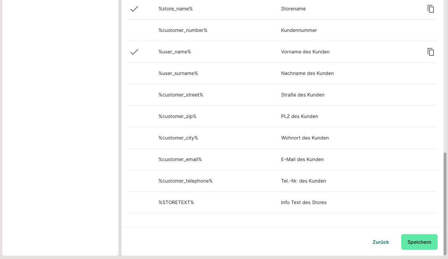Image resolution: width=448 pixels, height=259 pixels.
Task: Select %customer_zip% placeholder text
Action: coord(177,117)
